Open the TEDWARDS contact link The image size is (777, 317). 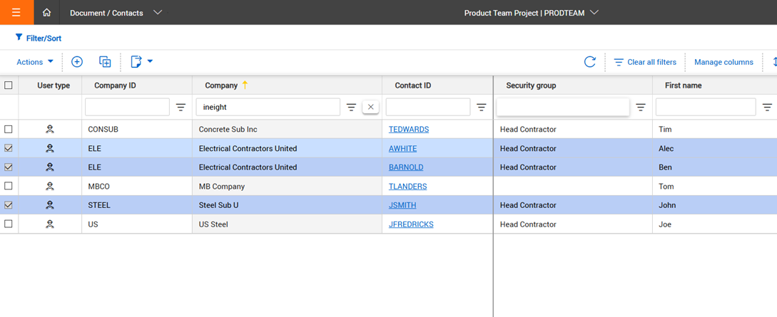pos(409,130)
